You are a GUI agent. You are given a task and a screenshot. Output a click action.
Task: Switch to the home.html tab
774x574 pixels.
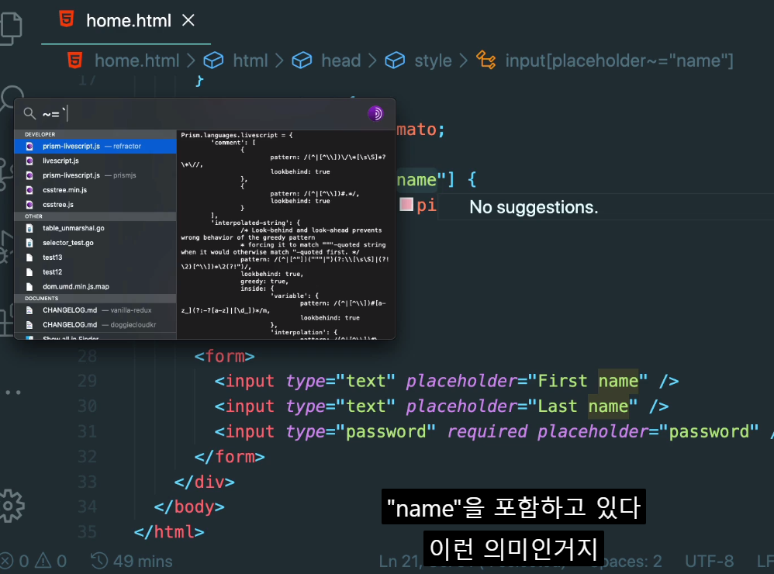(126, 21)
